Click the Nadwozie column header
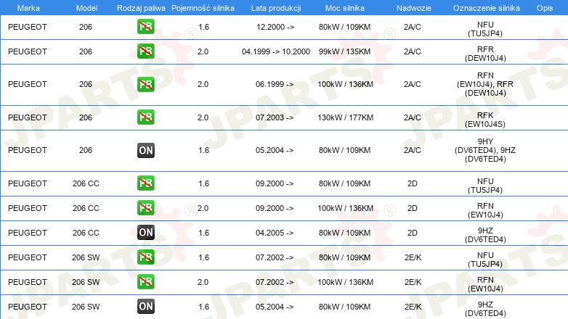 click(x=414, y=8)
